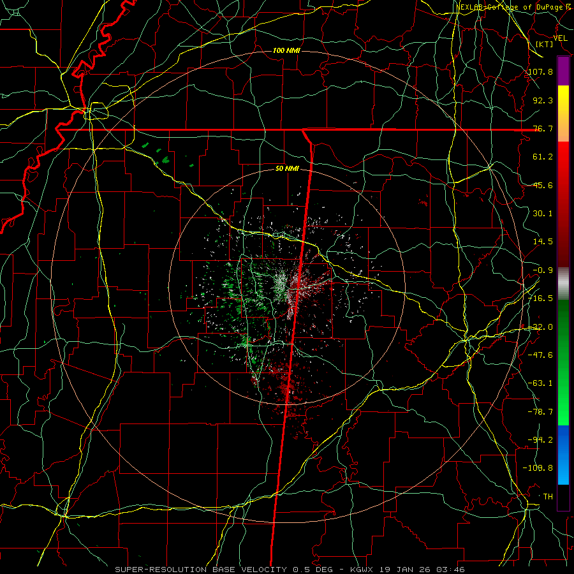The width and height of the screenshot is (574, 574).
Task: Click the Super-Resolution Base Velocity caption text
Action: coord(290,570)
